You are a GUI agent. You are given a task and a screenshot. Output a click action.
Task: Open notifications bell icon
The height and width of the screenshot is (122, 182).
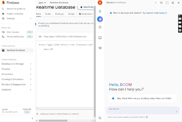tap(100, 11)
